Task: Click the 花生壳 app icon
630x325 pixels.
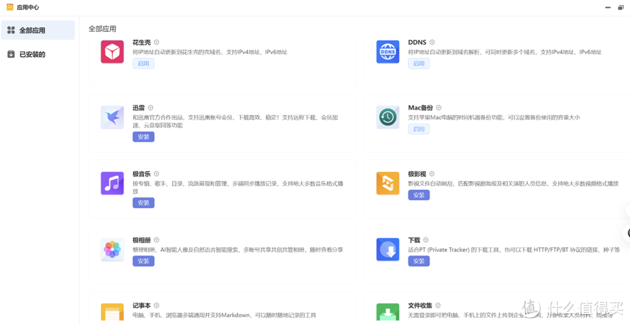Action: (112, 52)
